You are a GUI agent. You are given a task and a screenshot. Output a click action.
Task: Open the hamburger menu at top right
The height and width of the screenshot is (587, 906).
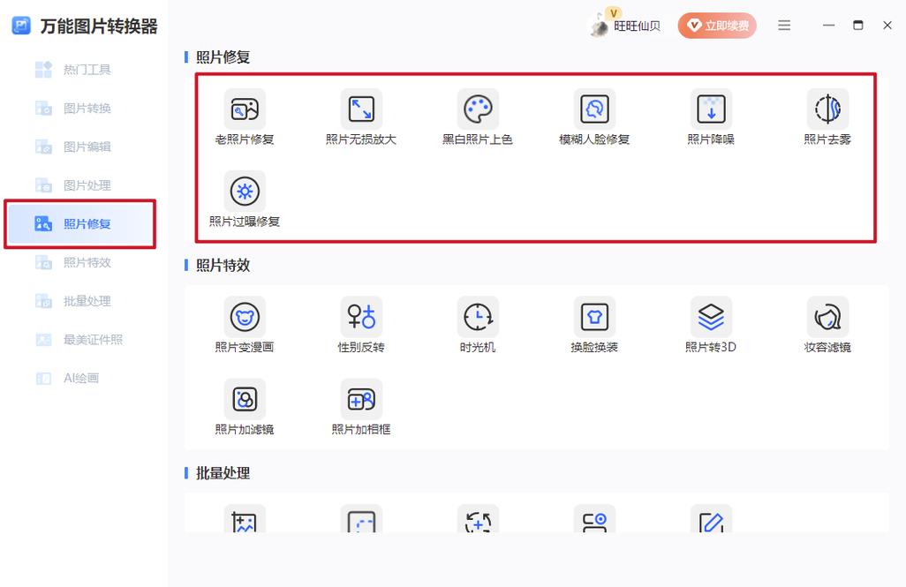click(x=784, y=25)
